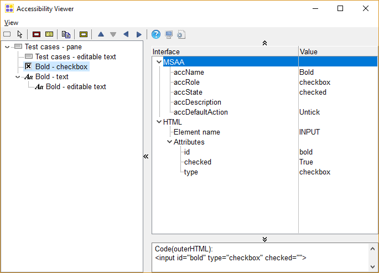This screenshot has height=273, width=379.
Task: Go to next sibling with right arrow
Action: click(x=139, y=34)
